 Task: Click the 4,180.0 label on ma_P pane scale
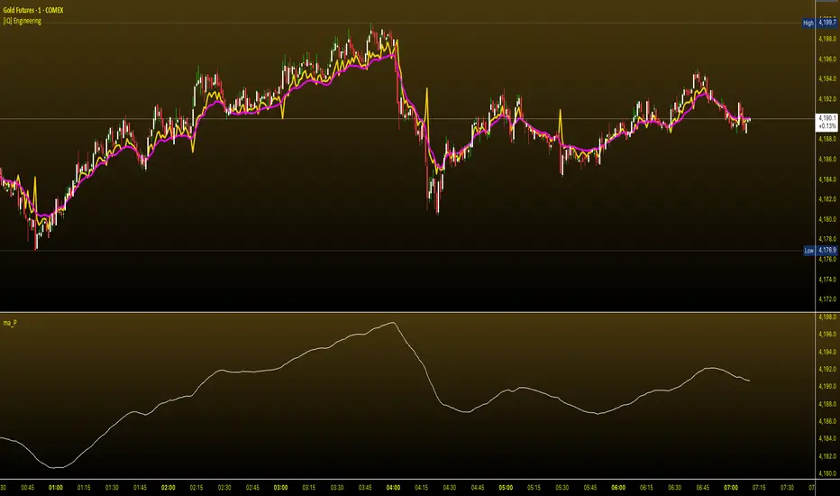coord(827,473)
